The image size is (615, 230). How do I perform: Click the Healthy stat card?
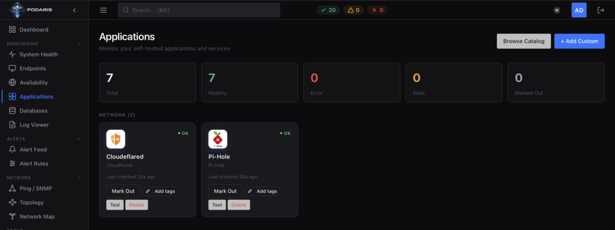tap(250, 83)
